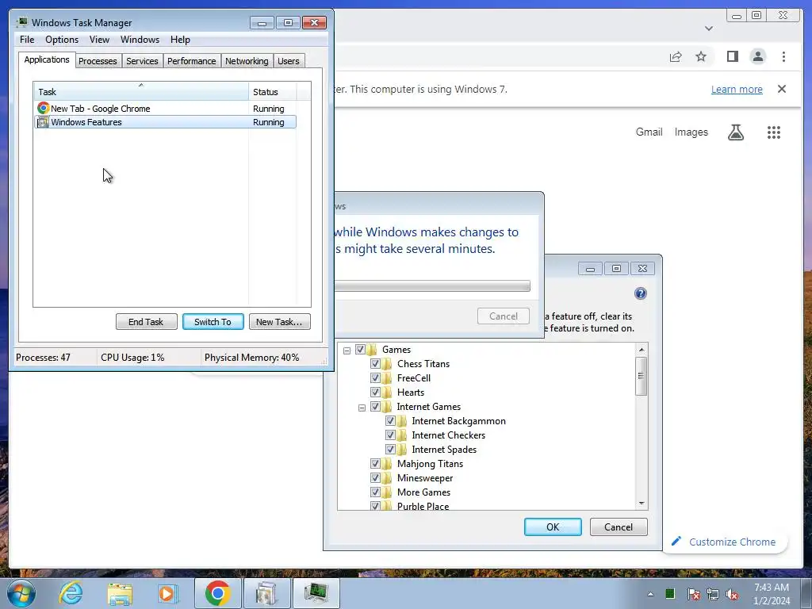The width and height of the screenshot is (812, 609).
Task: Uncheck the Internet Spades checkbox
Action: coord(390,450)
